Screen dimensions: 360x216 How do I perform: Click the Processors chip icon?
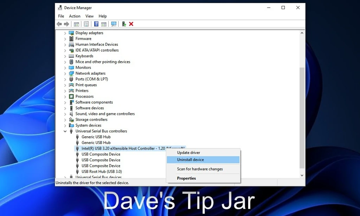(x=71, y=96)
